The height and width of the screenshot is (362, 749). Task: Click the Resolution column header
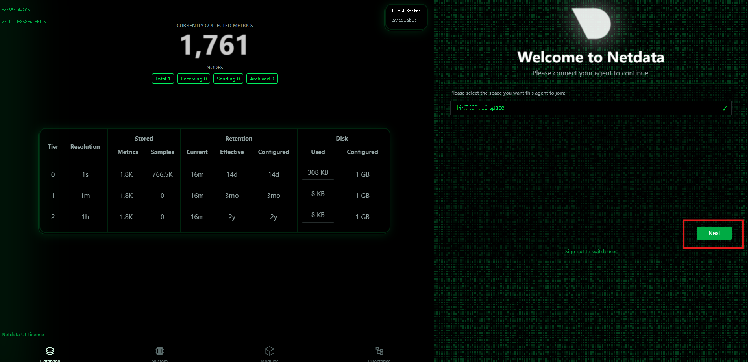85,147
